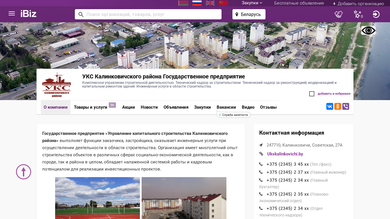Open the Товары и услуги tab
This screenshot has width=390, height=219.
point(91,107)
